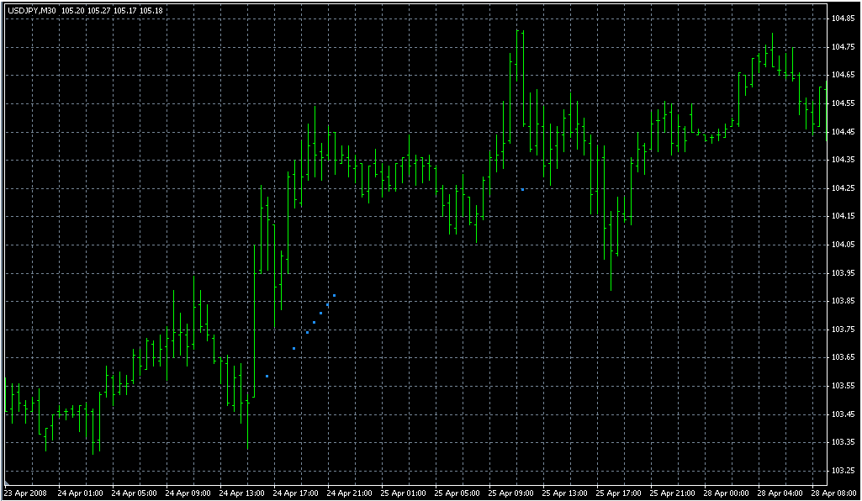The width and height of the screenshot is (862, 501).
Task: Click the USDJPY,M30 chart symbol title
Action: point(32,10)
